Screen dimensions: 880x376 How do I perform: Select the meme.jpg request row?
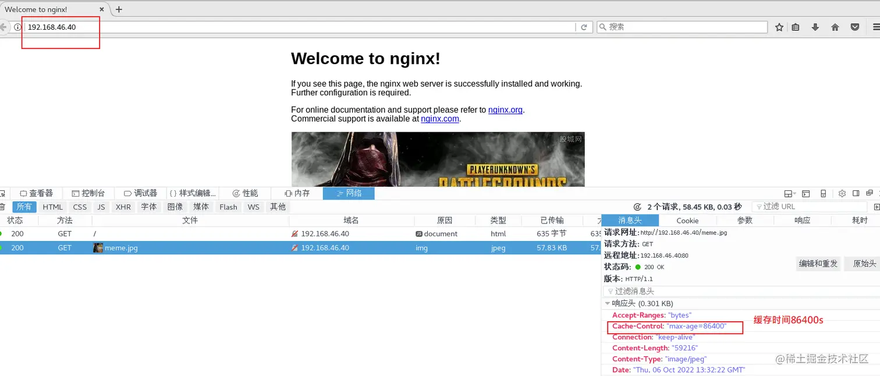(x=122, y=247)
